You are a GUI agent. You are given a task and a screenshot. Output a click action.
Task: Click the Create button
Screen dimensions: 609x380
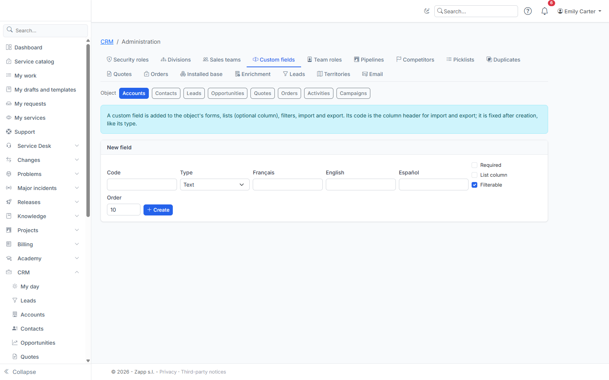click(158, 210)
